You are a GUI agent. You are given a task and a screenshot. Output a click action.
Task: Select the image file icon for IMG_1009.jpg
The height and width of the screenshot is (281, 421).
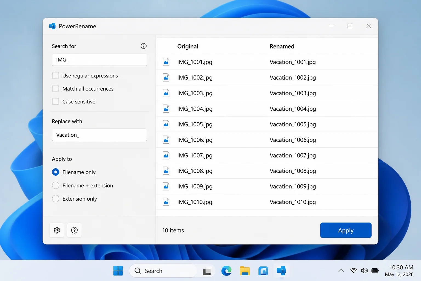pos(166,186)
